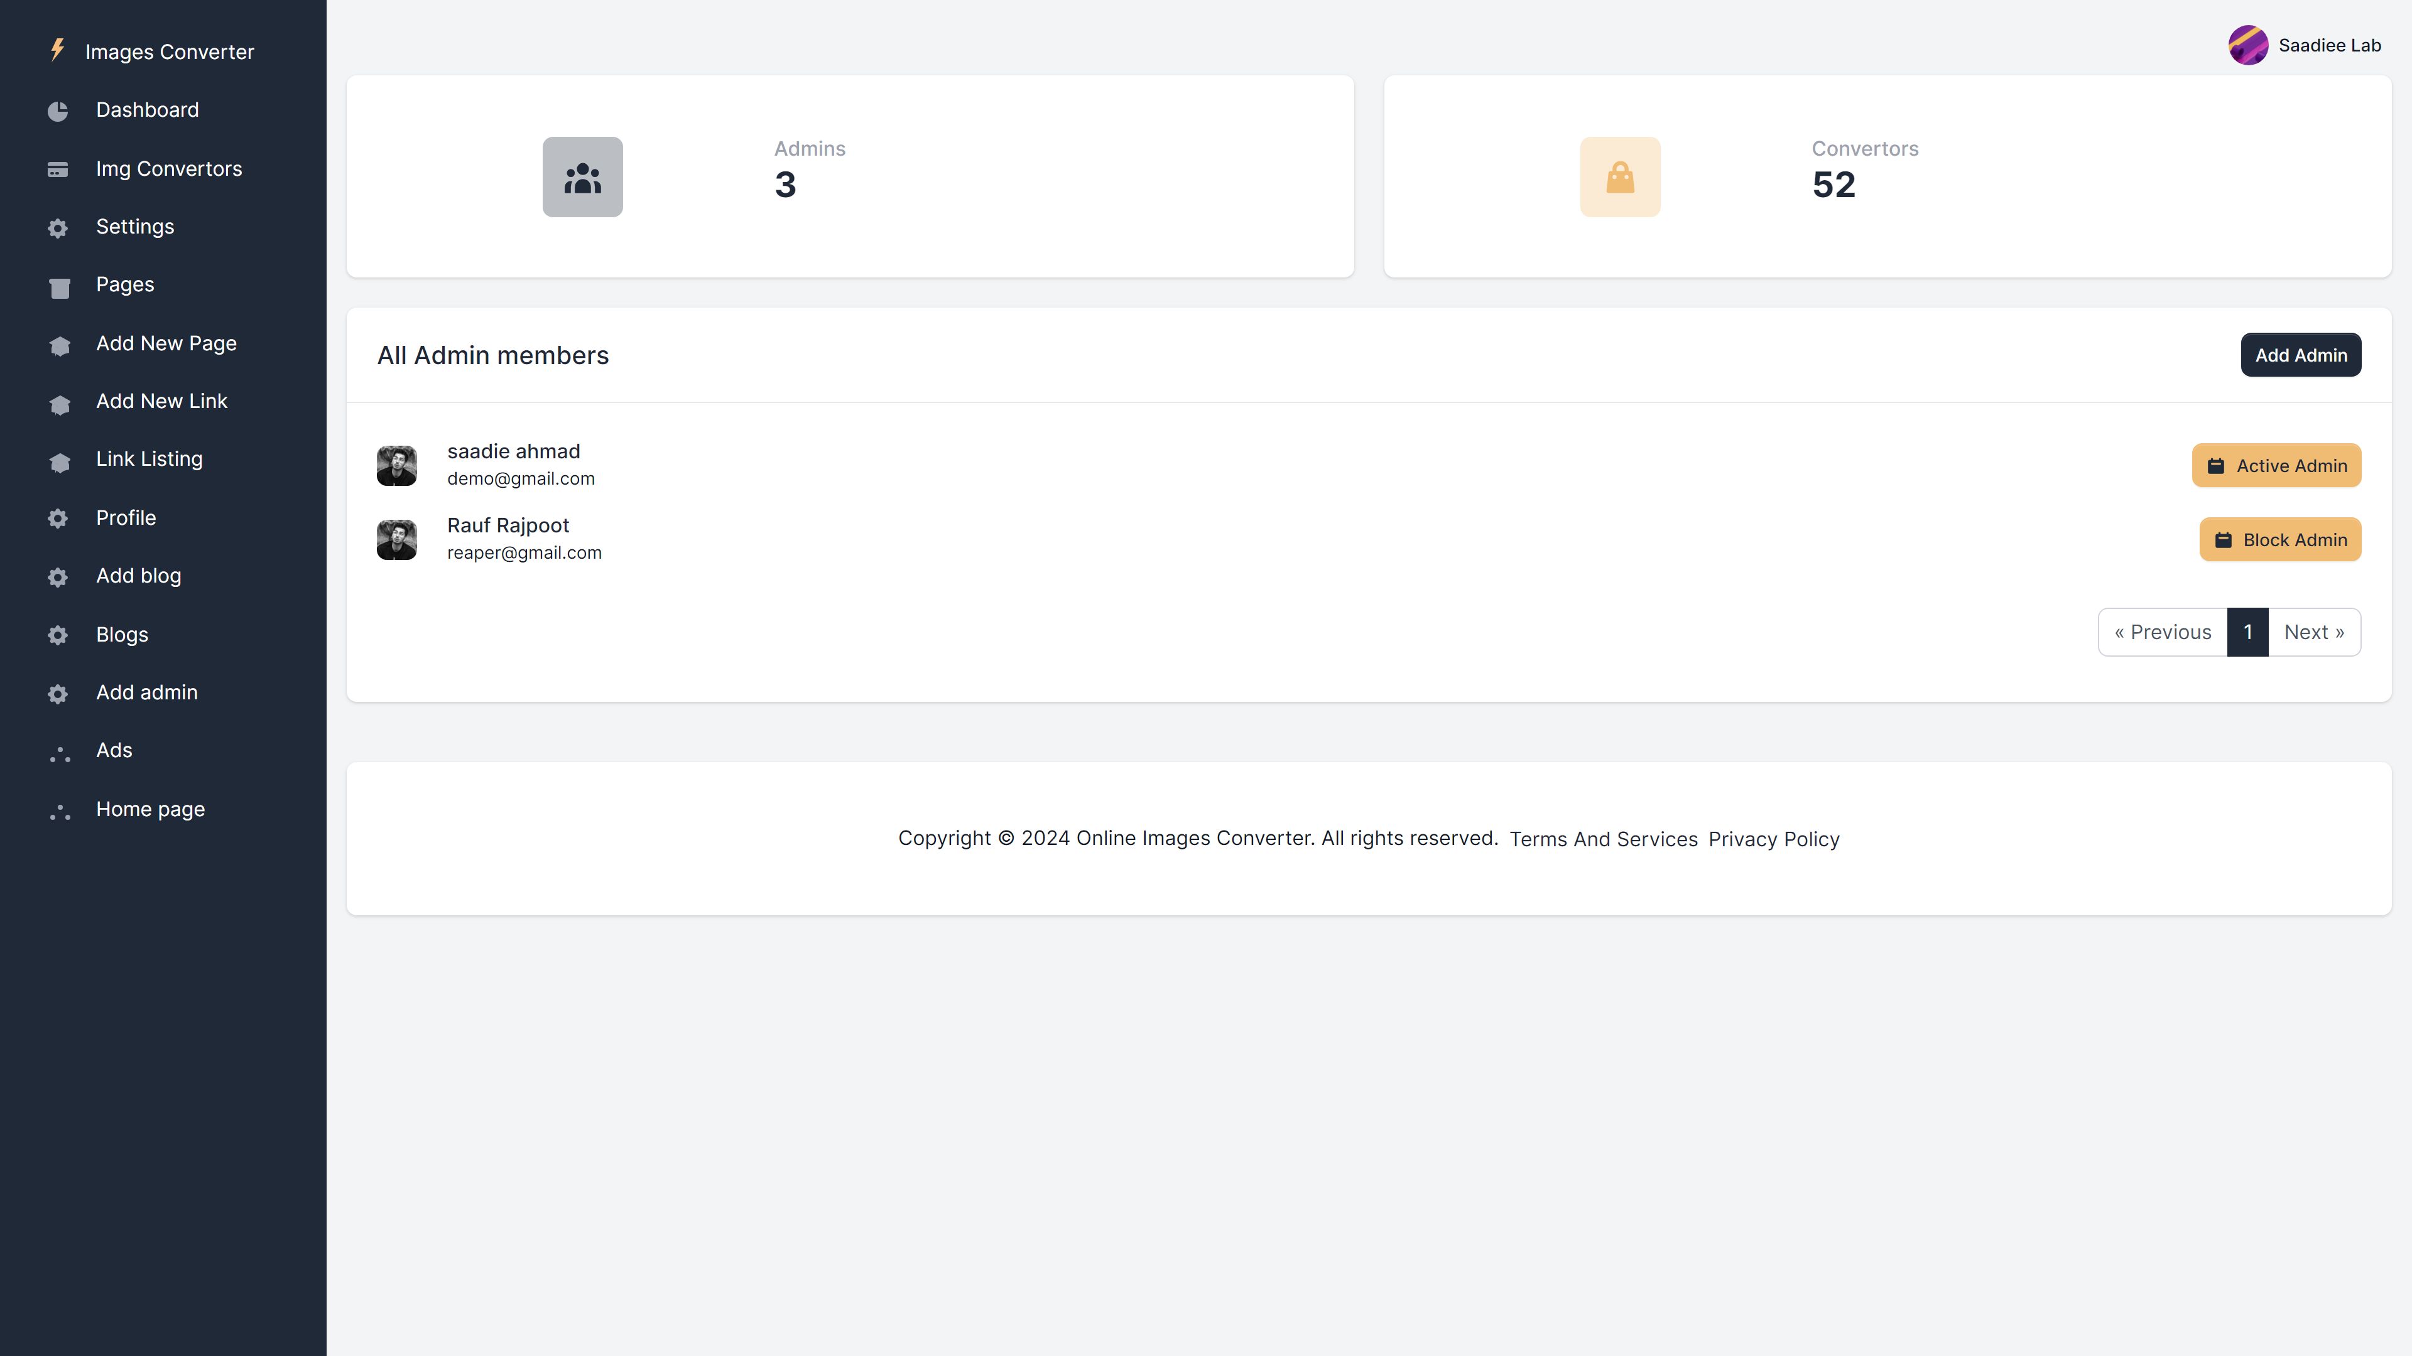Open the Home page sidebar entry
This screenshot has width=2412, height=1356.
tap(150, 809)
